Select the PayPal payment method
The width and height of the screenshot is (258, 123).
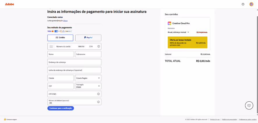pyautogui.click(x=88, y=38)
